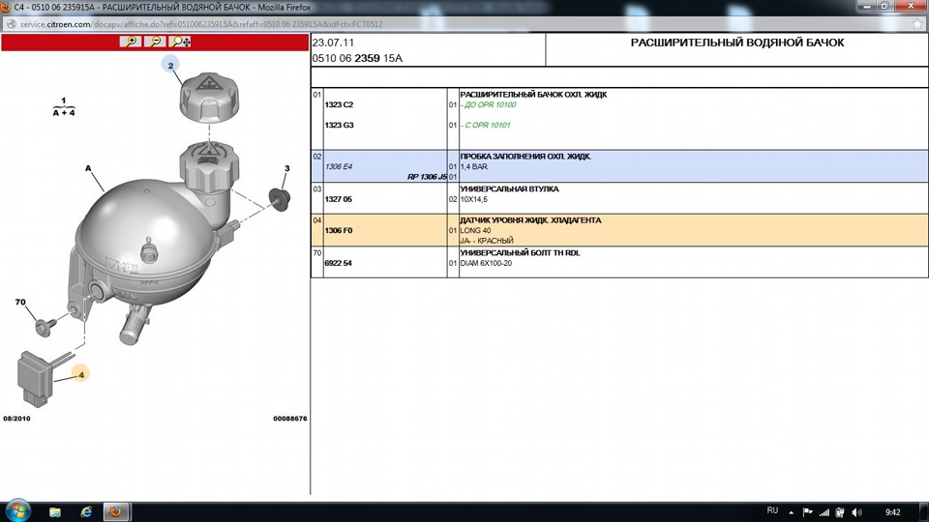Click part number 1306 E4
Viewport: 929px width, 522px height.
tap(339, 167)
